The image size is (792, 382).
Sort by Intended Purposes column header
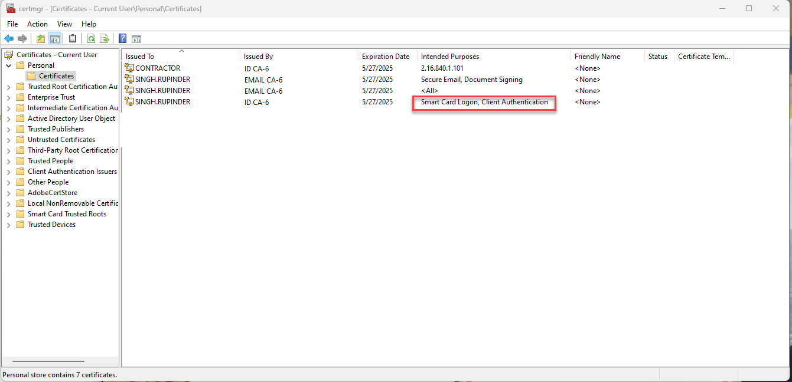point(494,57)
